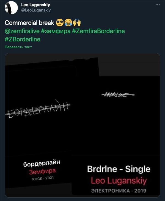This screenshot has width=165, height=201.
Task: Follow the @zemfiralive mention
Action: pyautogui.click(x=22, y=31)
